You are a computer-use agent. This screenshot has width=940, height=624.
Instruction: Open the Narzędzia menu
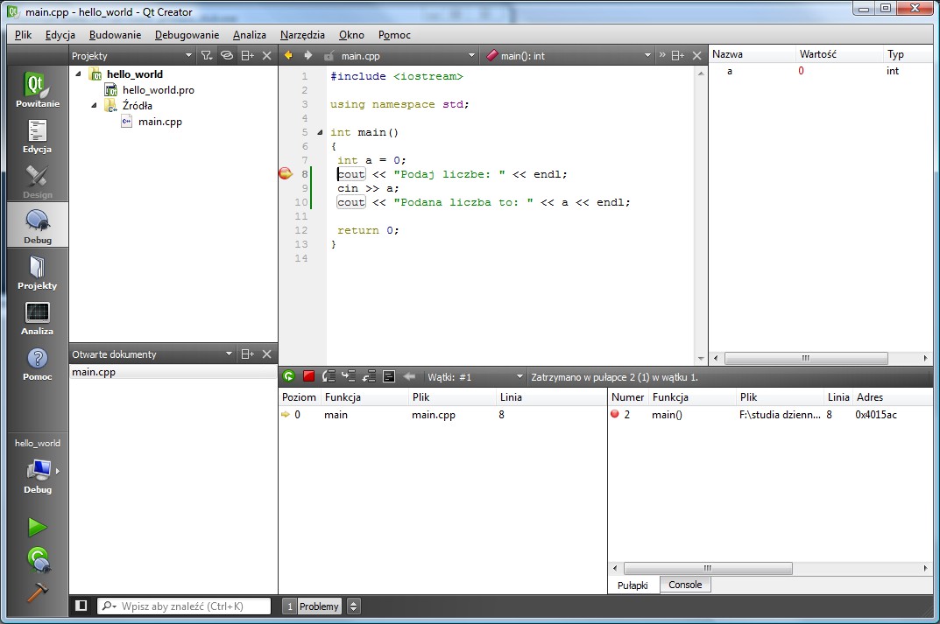tap(302, 35)
